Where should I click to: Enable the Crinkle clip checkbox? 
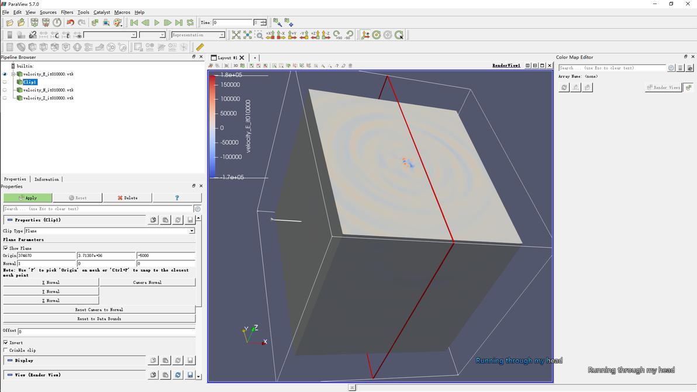pyautogui.click(x=6, y=351)
